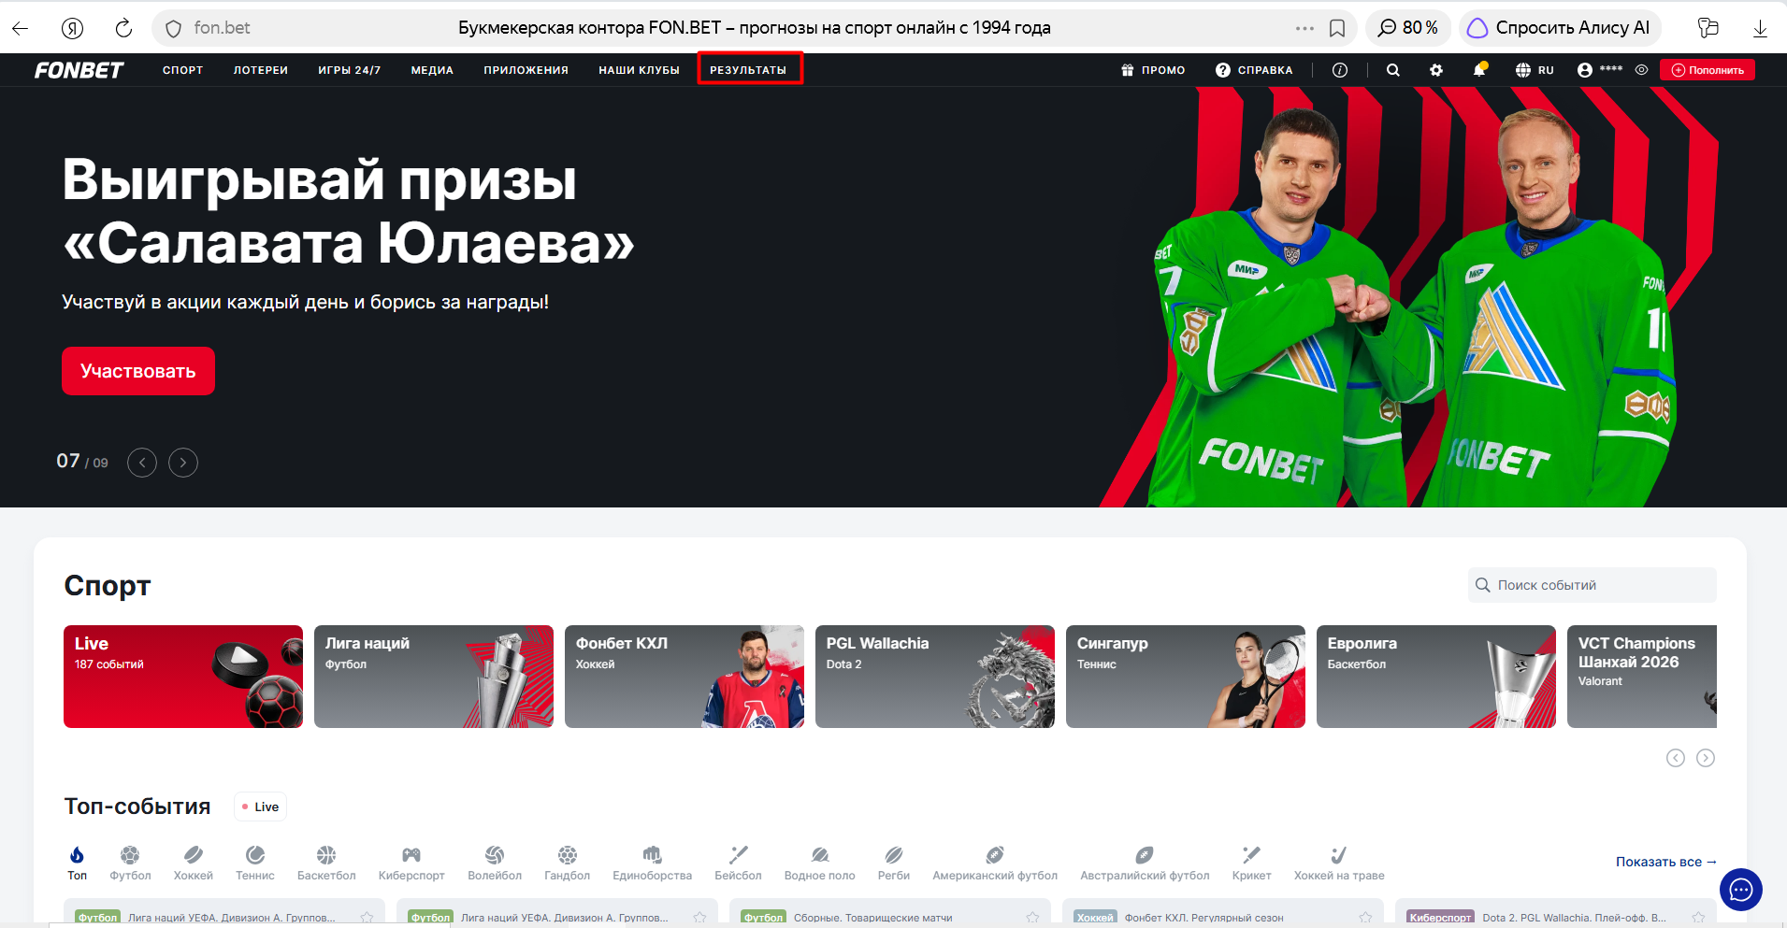Open the RU language selector
1787x928 pixels.
(1535, 70)
